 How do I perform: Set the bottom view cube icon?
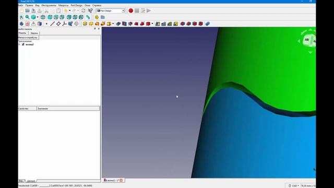pyautogui.click(x=75, y=17)
